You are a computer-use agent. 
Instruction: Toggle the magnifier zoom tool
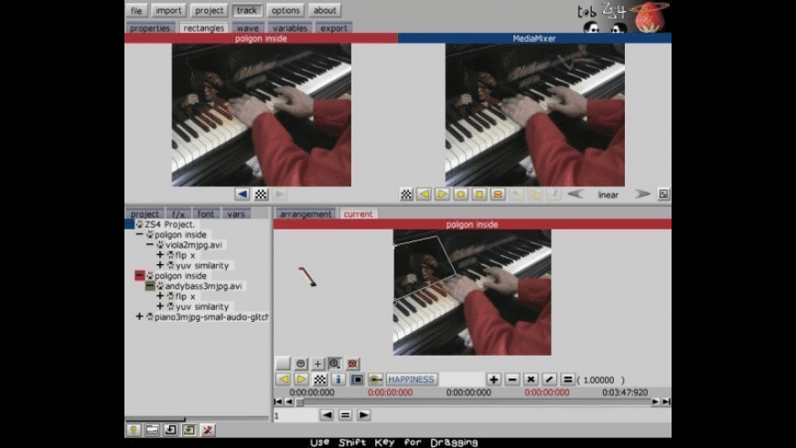(335, 363)
